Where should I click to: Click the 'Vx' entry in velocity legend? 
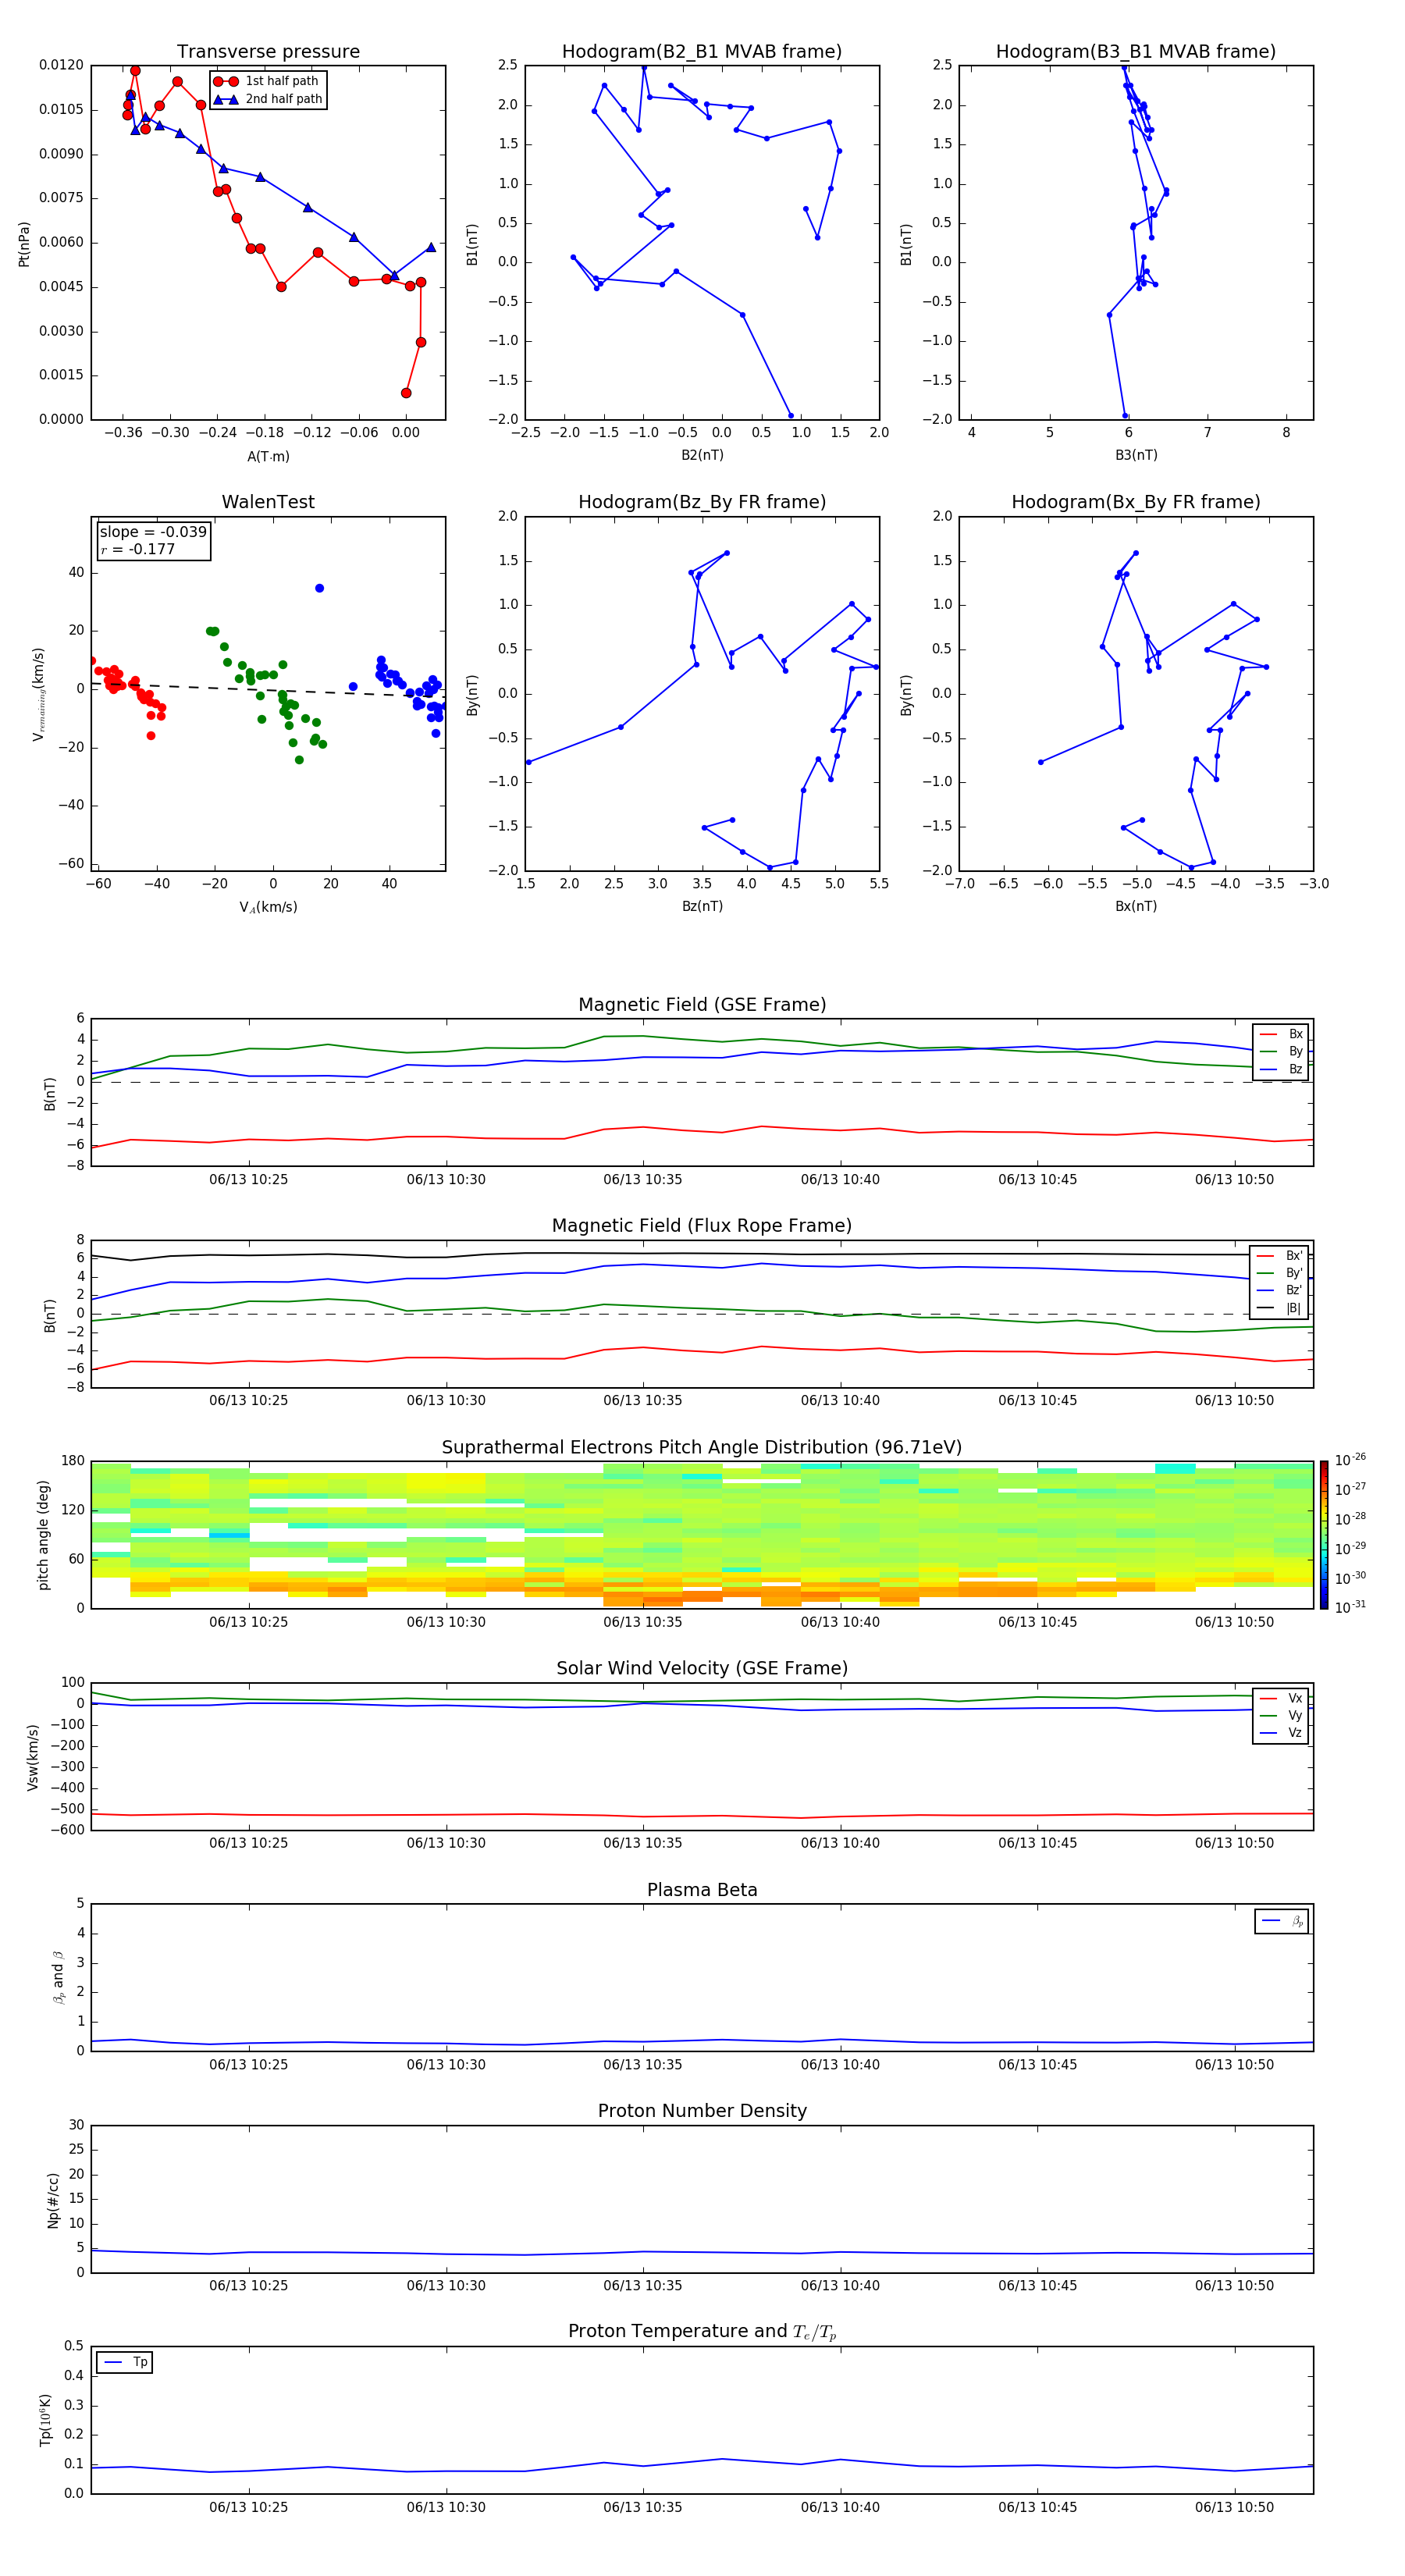pyautogui.click(x=1282, y=1698)
